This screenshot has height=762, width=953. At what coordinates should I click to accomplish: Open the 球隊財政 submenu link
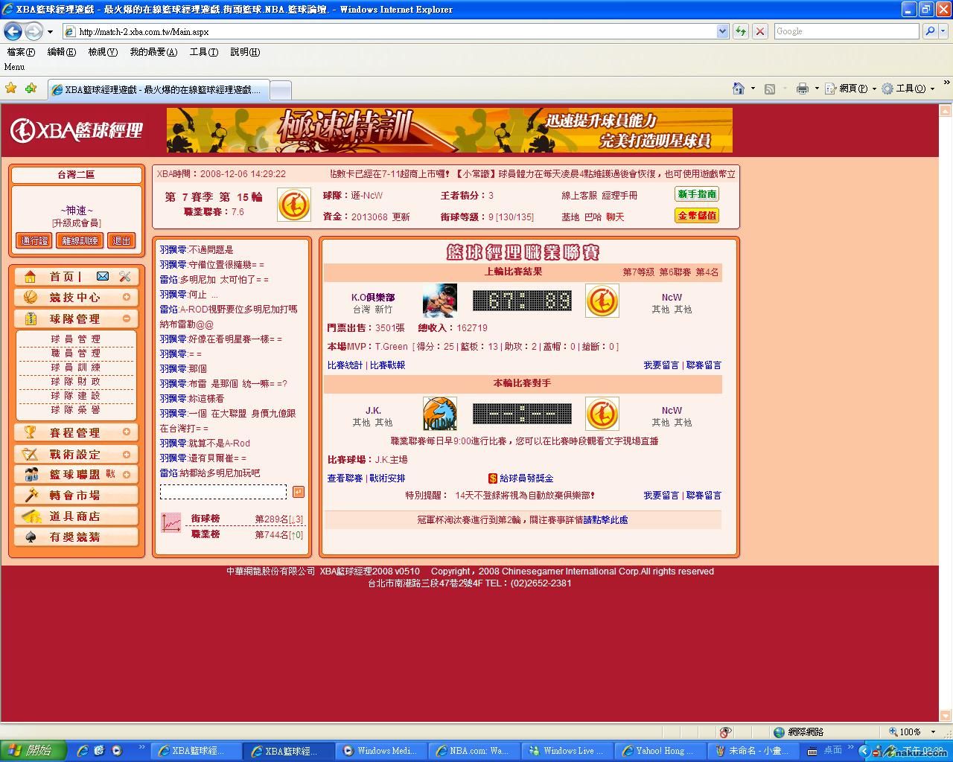point(75,382)
